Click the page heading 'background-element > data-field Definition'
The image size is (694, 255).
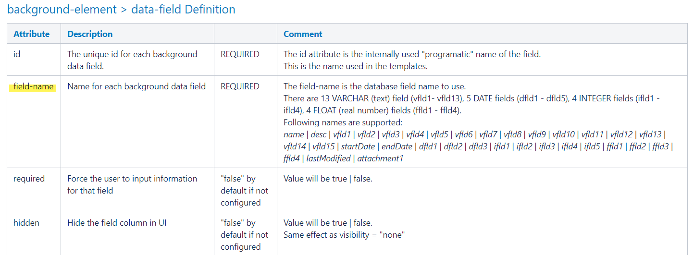tap(121, 9)
